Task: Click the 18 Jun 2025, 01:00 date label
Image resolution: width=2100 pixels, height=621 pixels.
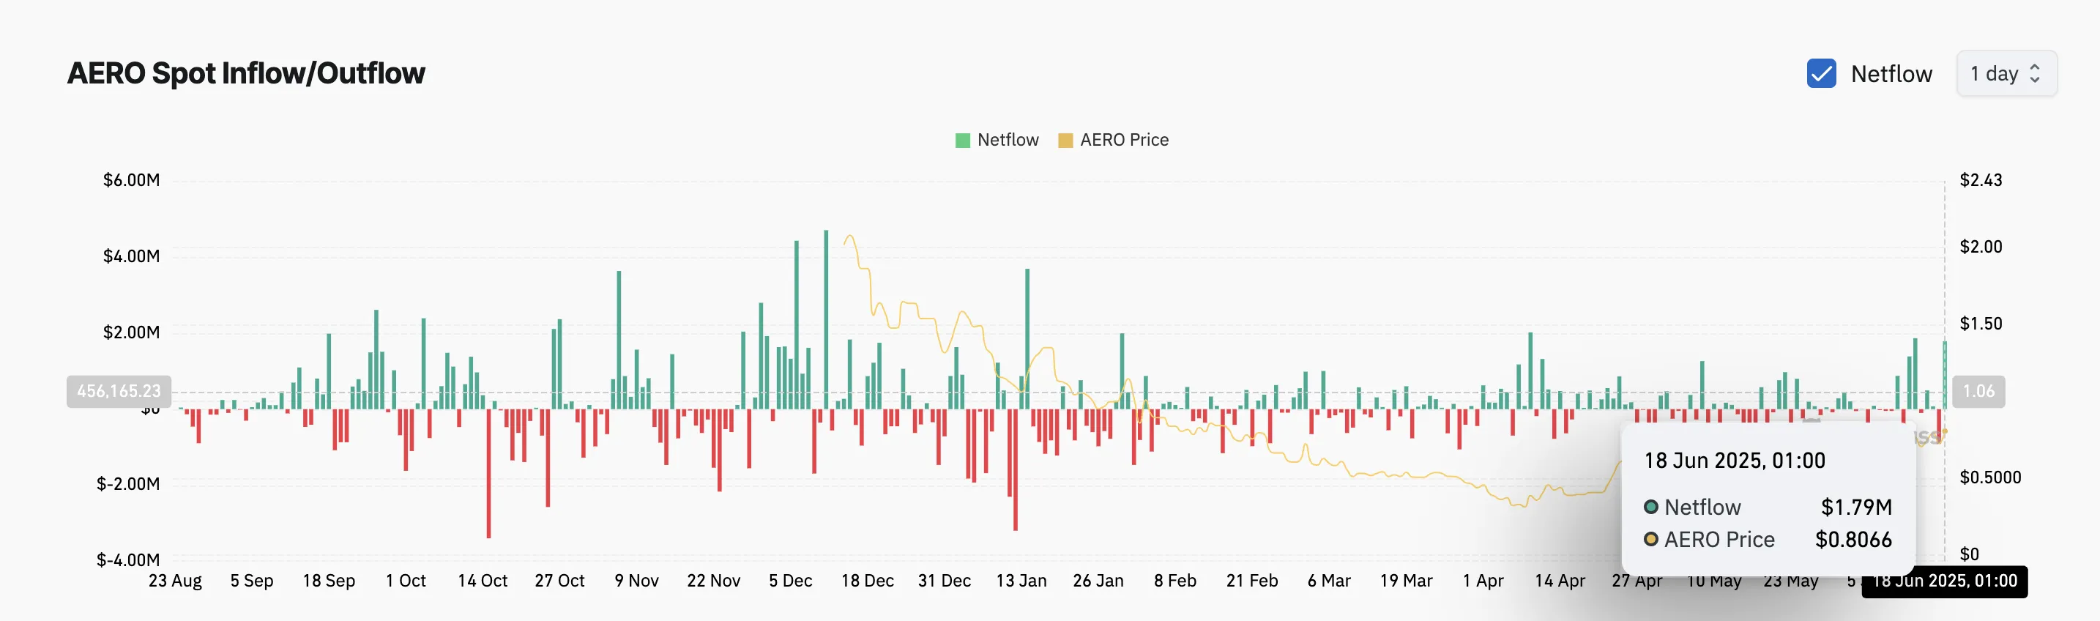Action: click(x=1944, y=581)
